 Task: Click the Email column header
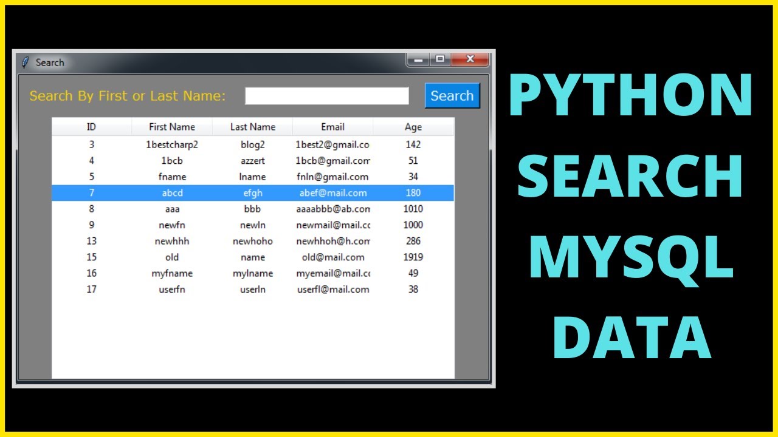(x=332, y=127)
